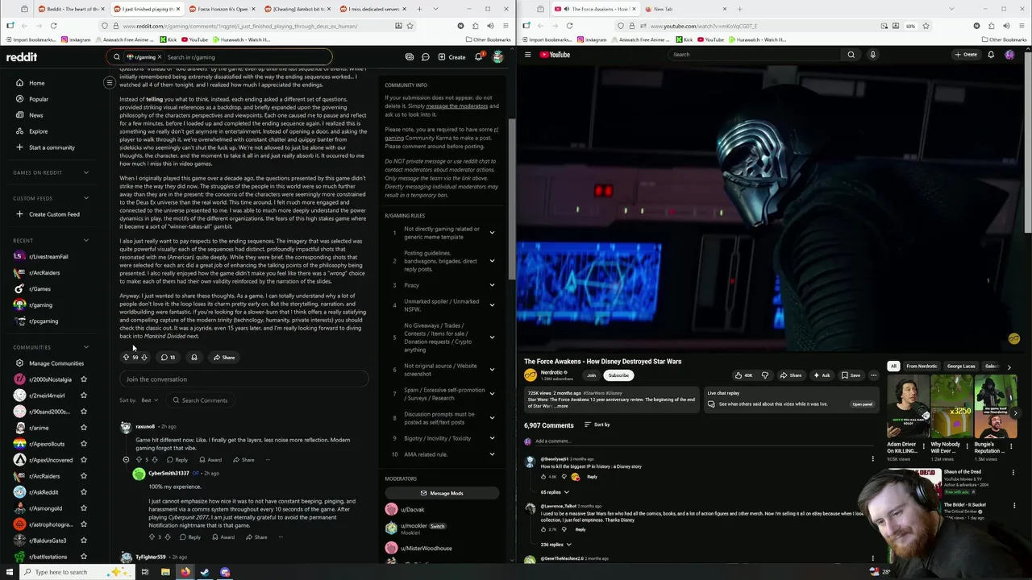Expand rule 9 Bigotry / Incivility / Toxicity
Viewport: 1032px width, 580px height.
492,438
